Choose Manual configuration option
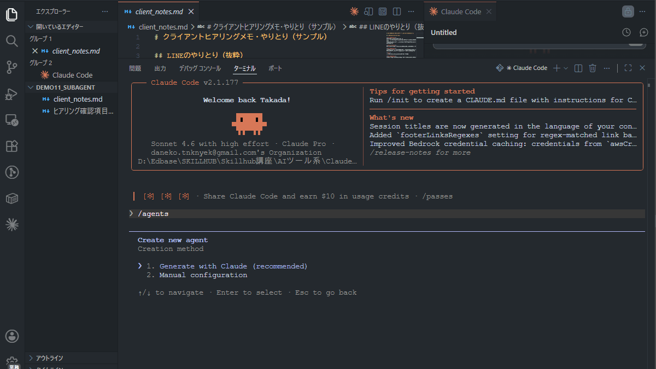The image size is (656, 369). [203, 275]
